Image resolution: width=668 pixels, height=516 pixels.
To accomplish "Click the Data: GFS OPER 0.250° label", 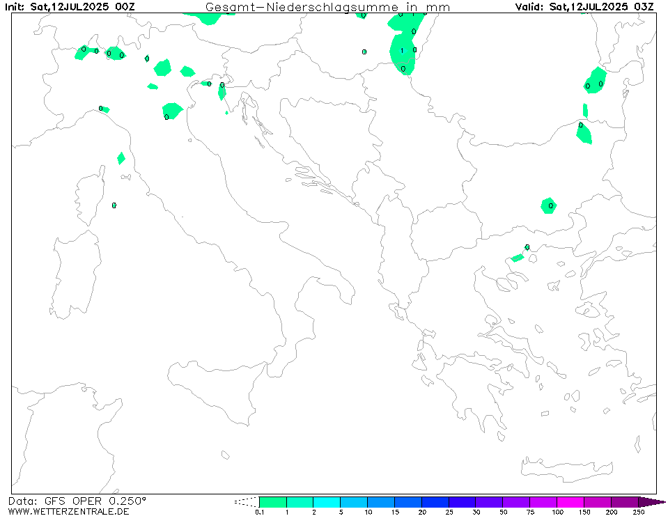I will (77, 501).
